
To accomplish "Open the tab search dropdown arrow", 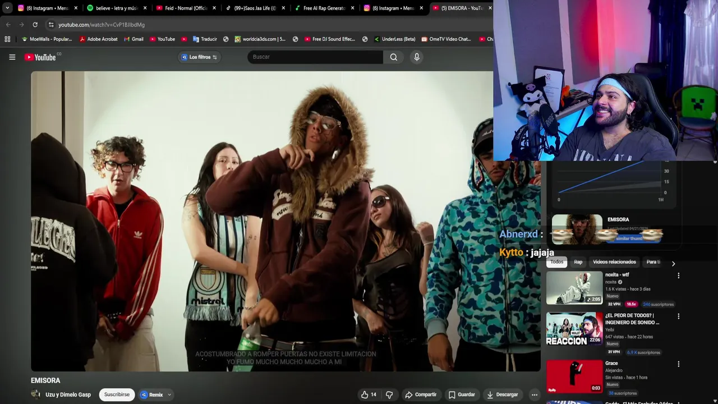I will click(7, 8).
